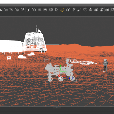
Task: Select the wireframe solar panels on the ground
Action: [83, 62]
